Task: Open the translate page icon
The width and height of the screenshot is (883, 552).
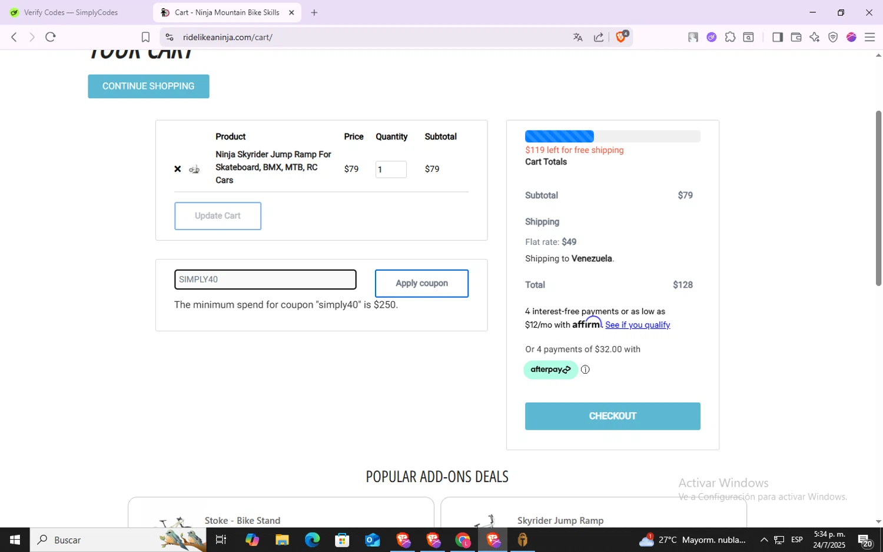Action: 577,37
